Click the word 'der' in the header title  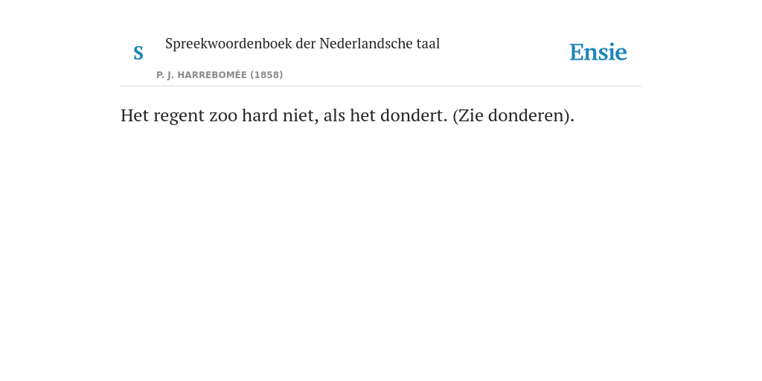tap(306, 43)
